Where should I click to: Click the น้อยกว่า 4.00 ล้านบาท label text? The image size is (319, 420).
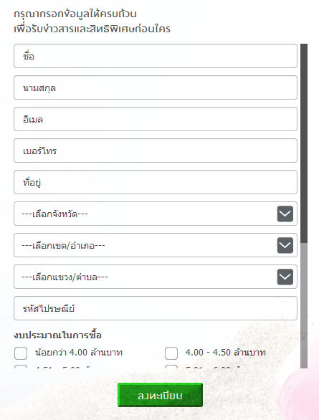click(79, 353)
